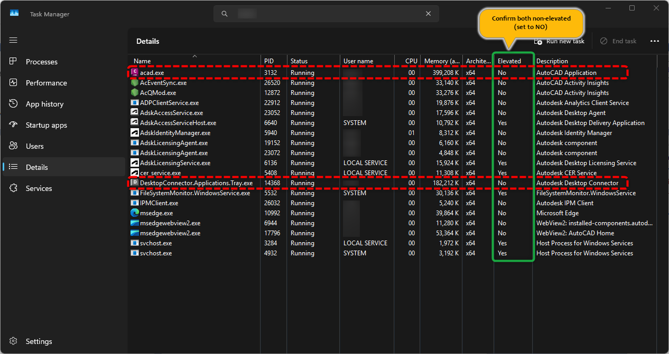Click the Microsoft Edge icon beside msedge.exe
Viewport: 669px width, 354px height.
135,213
